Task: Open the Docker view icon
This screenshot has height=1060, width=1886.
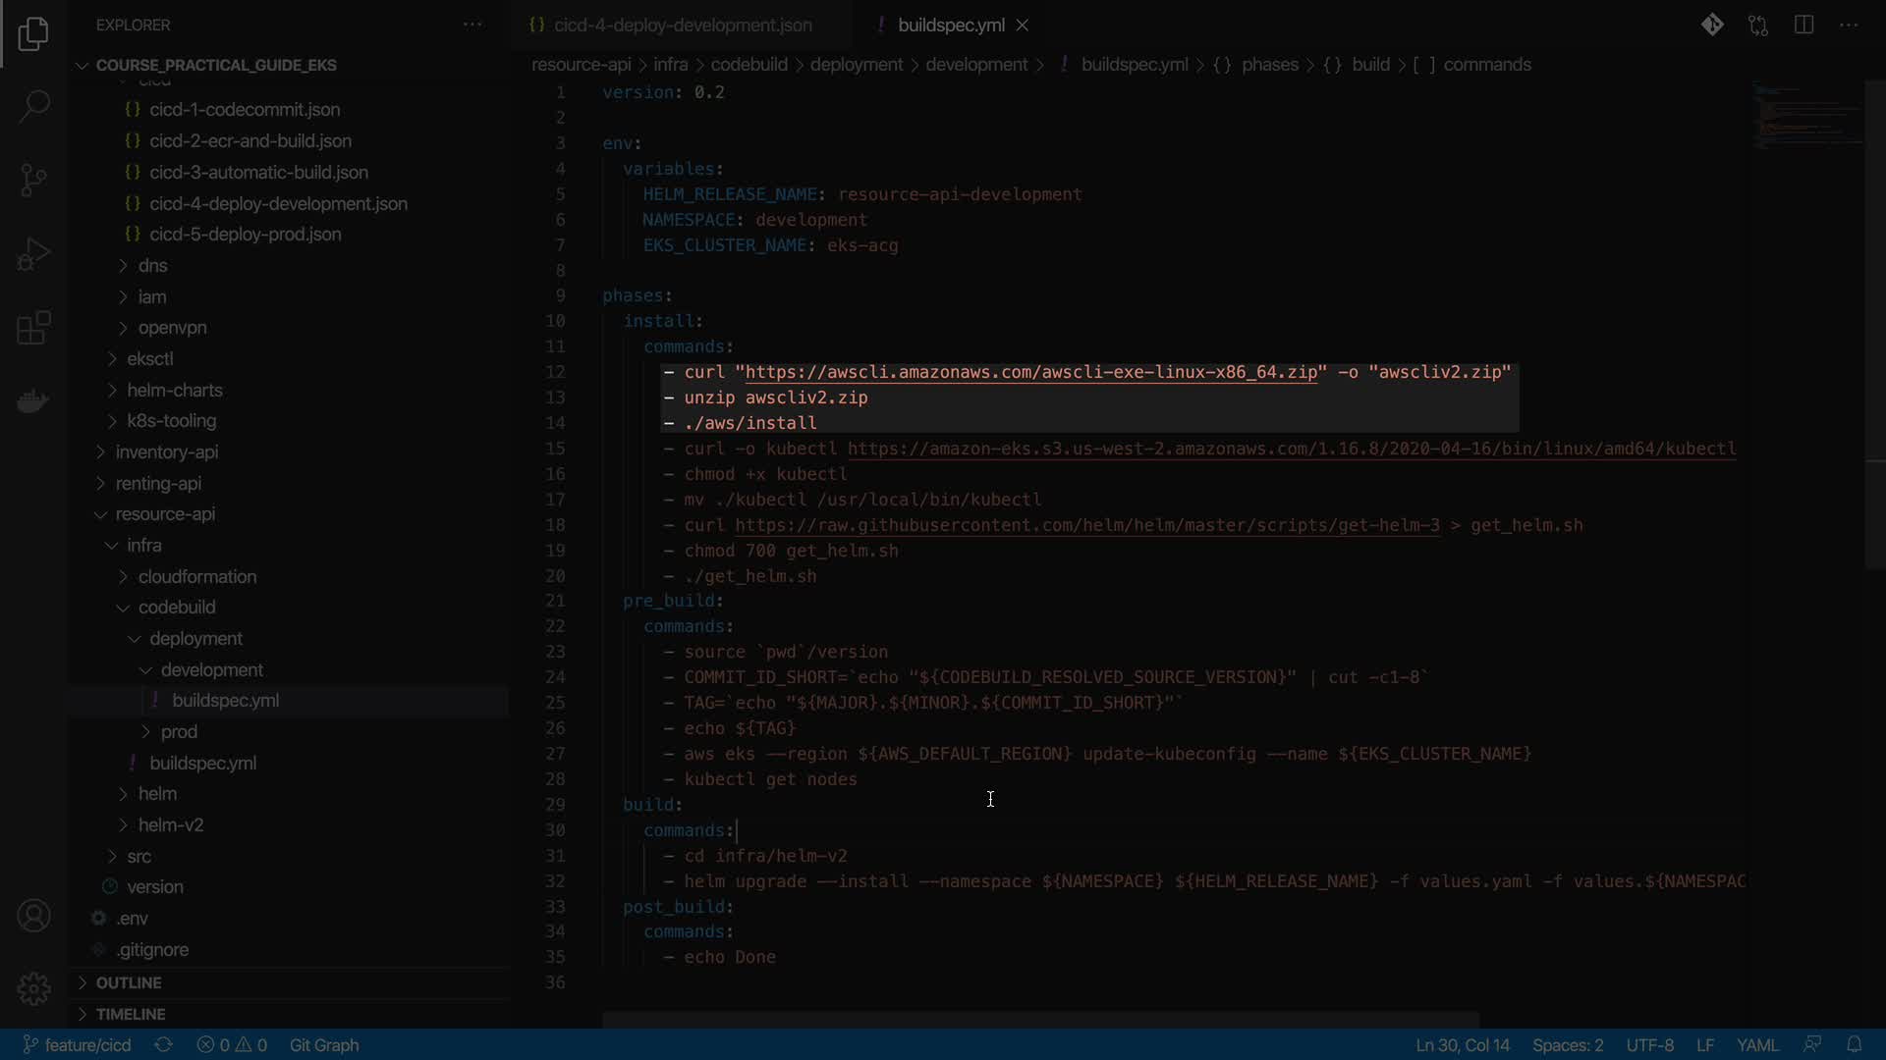Action: 33,401
